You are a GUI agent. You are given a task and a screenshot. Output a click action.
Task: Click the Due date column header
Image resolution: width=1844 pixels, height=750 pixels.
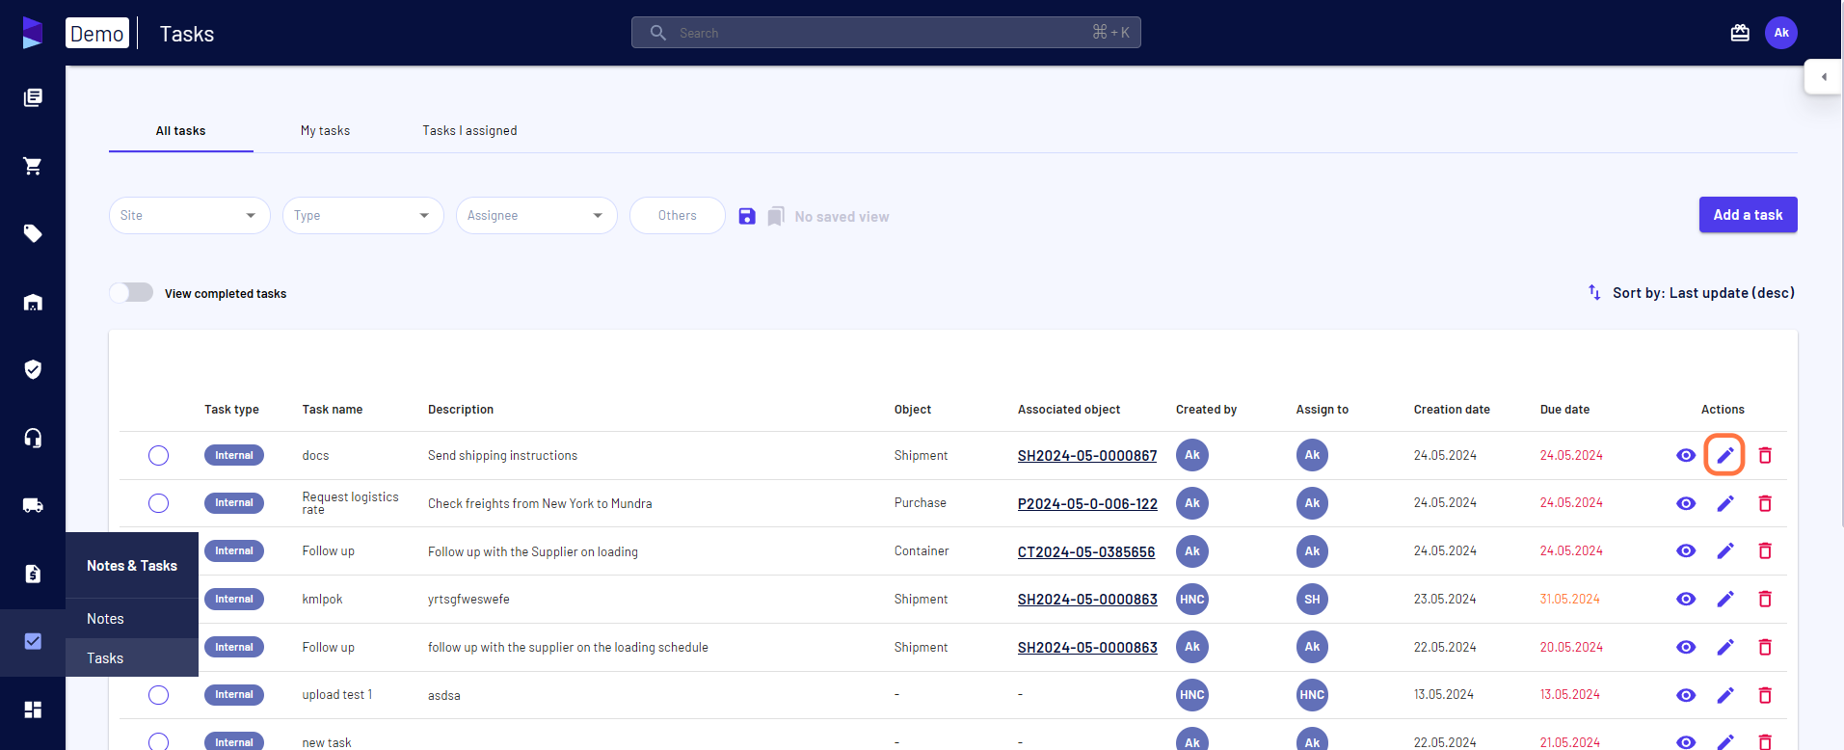(1564, 410)
